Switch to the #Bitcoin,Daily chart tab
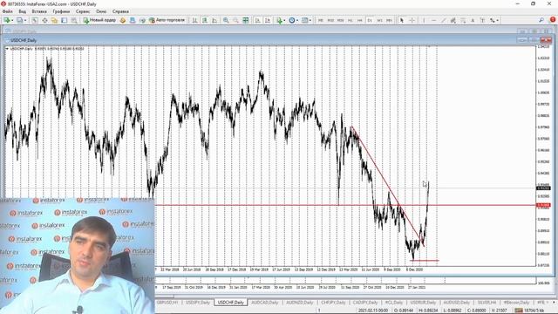 point(516,303)
